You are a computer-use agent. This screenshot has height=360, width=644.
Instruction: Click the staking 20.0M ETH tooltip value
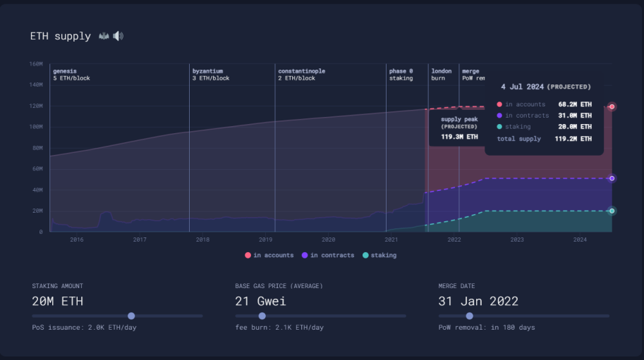pyautogui.click(x=575, y=127)
